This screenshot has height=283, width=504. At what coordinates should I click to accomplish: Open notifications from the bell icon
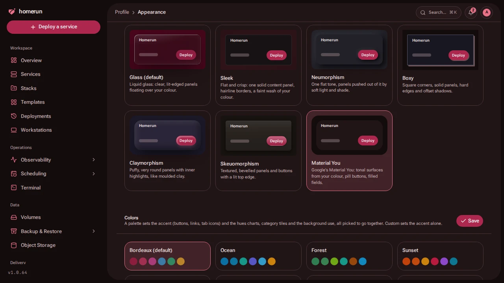[471, 13]
